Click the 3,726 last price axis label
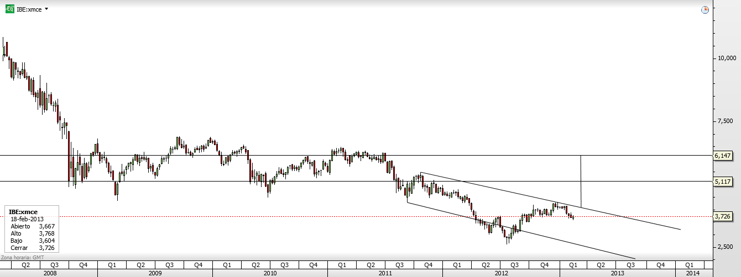Viewport: 741px width, 277px height. (722, 217)
